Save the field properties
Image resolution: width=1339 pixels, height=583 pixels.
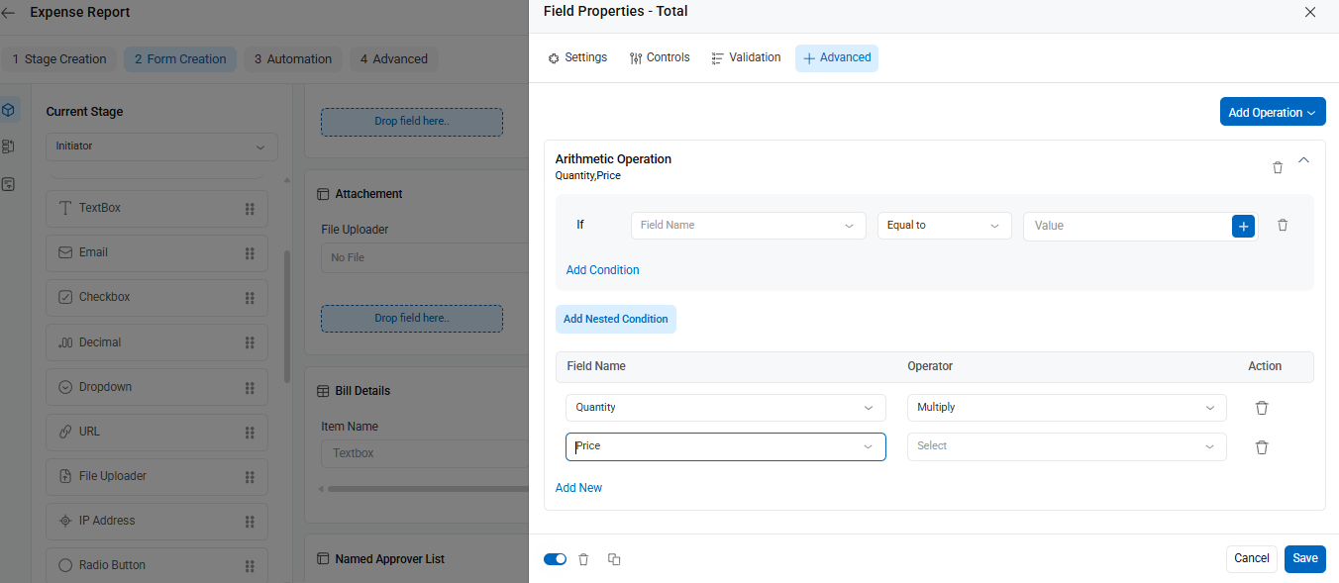pyautogui.click(x=1305, y=558)
